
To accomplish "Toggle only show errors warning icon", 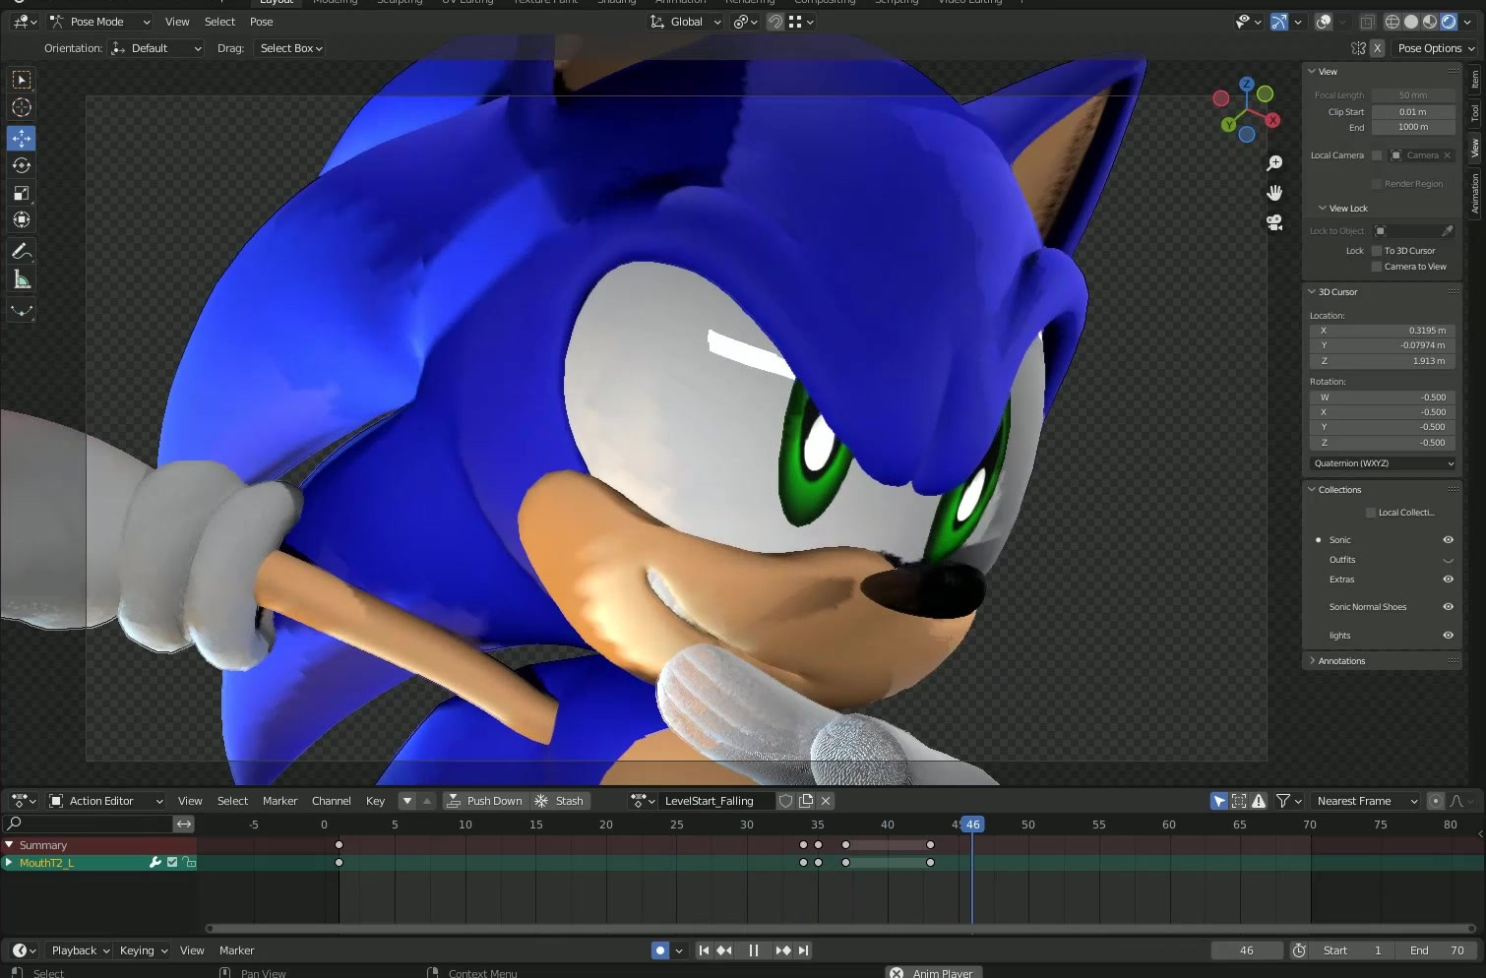I will (1259, 801).
